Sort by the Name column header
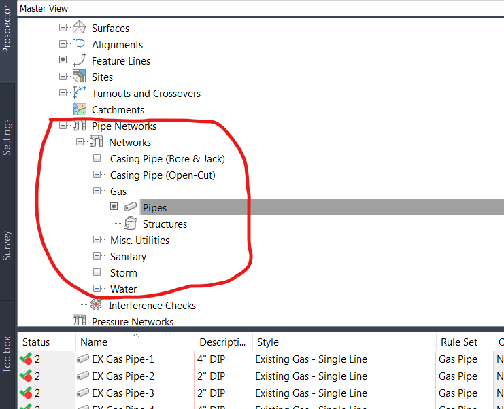504x409 pixels. point(135,342)
